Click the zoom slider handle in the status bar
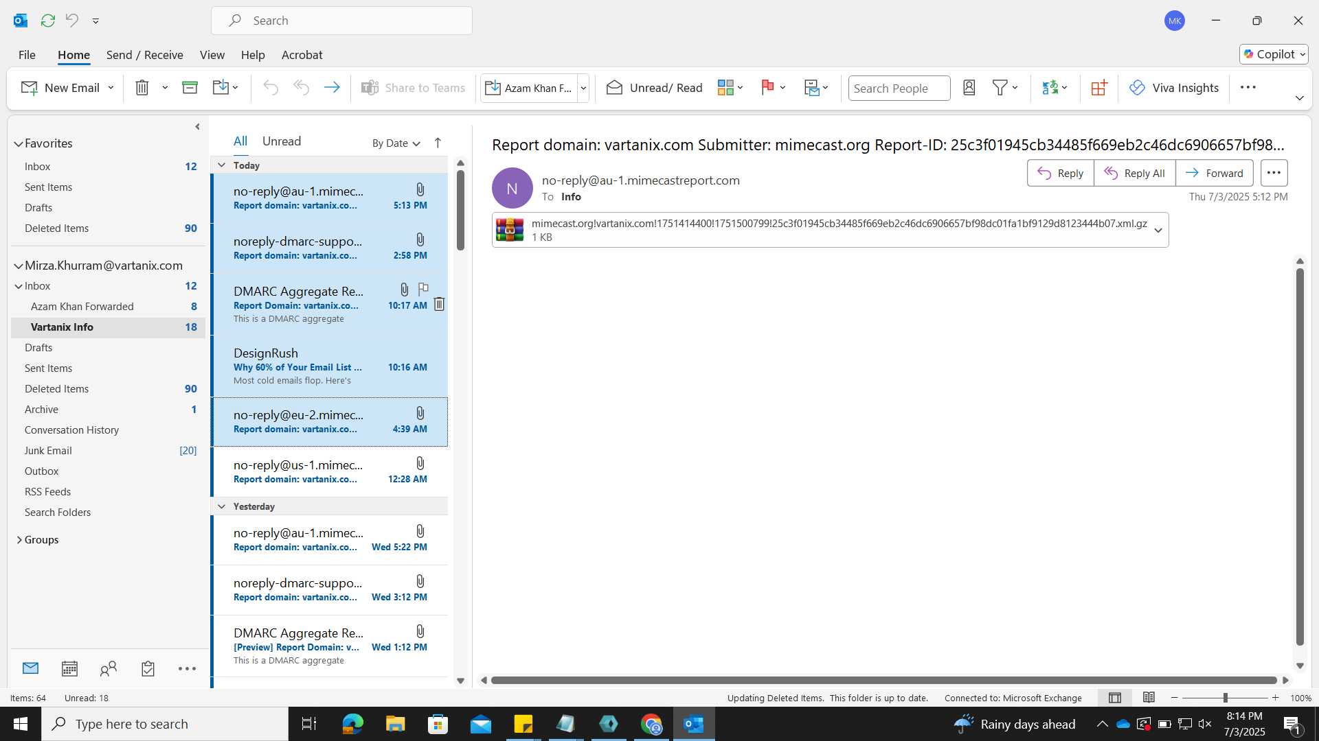Viewport: 1319px width, 741px height. pyautogui.click(x=1225, y=698)
